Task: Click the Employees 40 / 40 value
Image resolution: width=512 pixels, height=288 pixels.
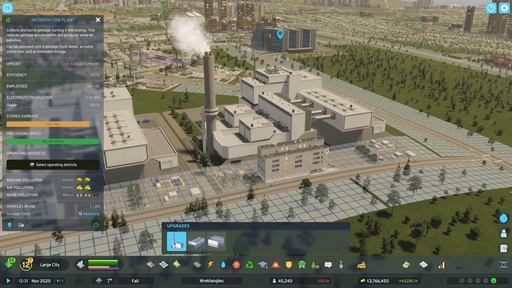Action: pos(93,86)
